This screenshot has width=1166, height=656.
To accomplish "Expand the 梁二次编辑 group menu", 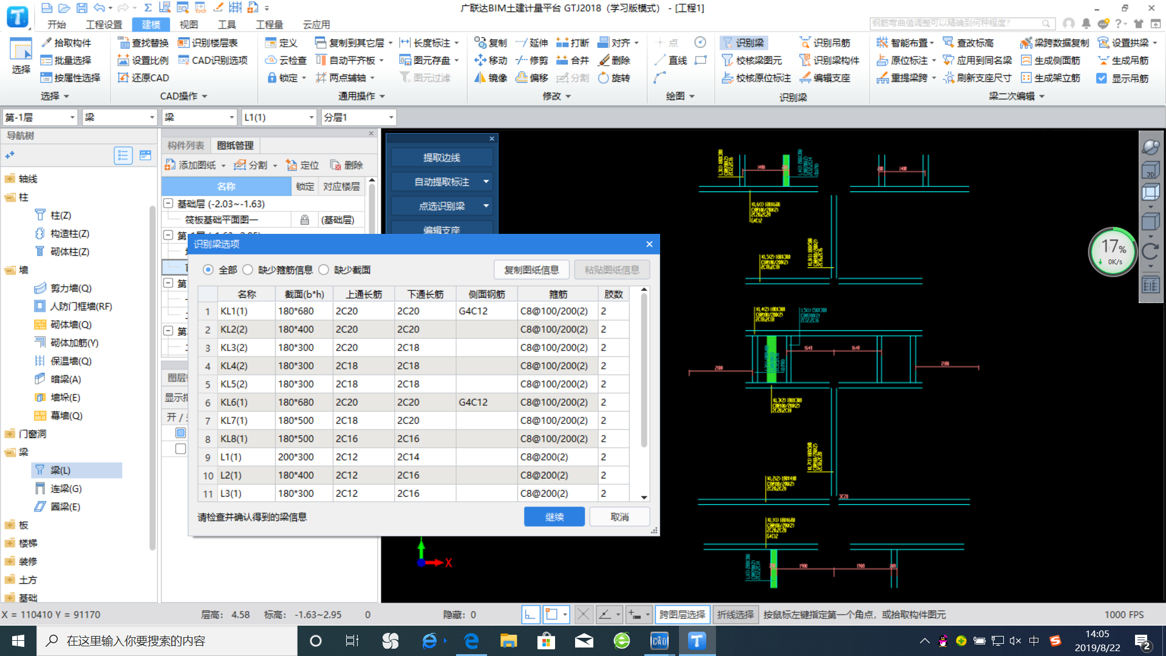I will click(x=1017, y=96).
